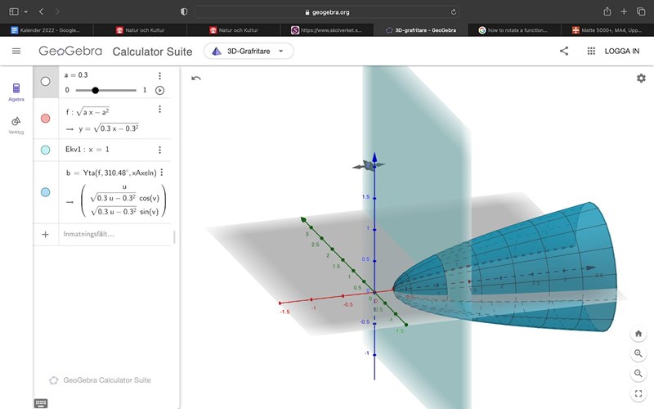Toggle visibility of Ekv1 plane
Screen dimensions: 654x409
(45, 150)
